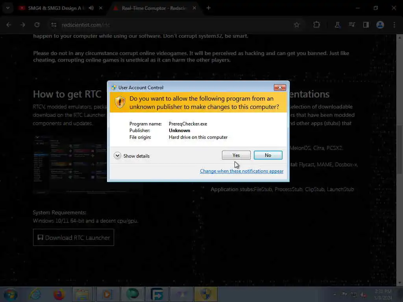Open the Chrome Labs flask icon

point(337,25)
